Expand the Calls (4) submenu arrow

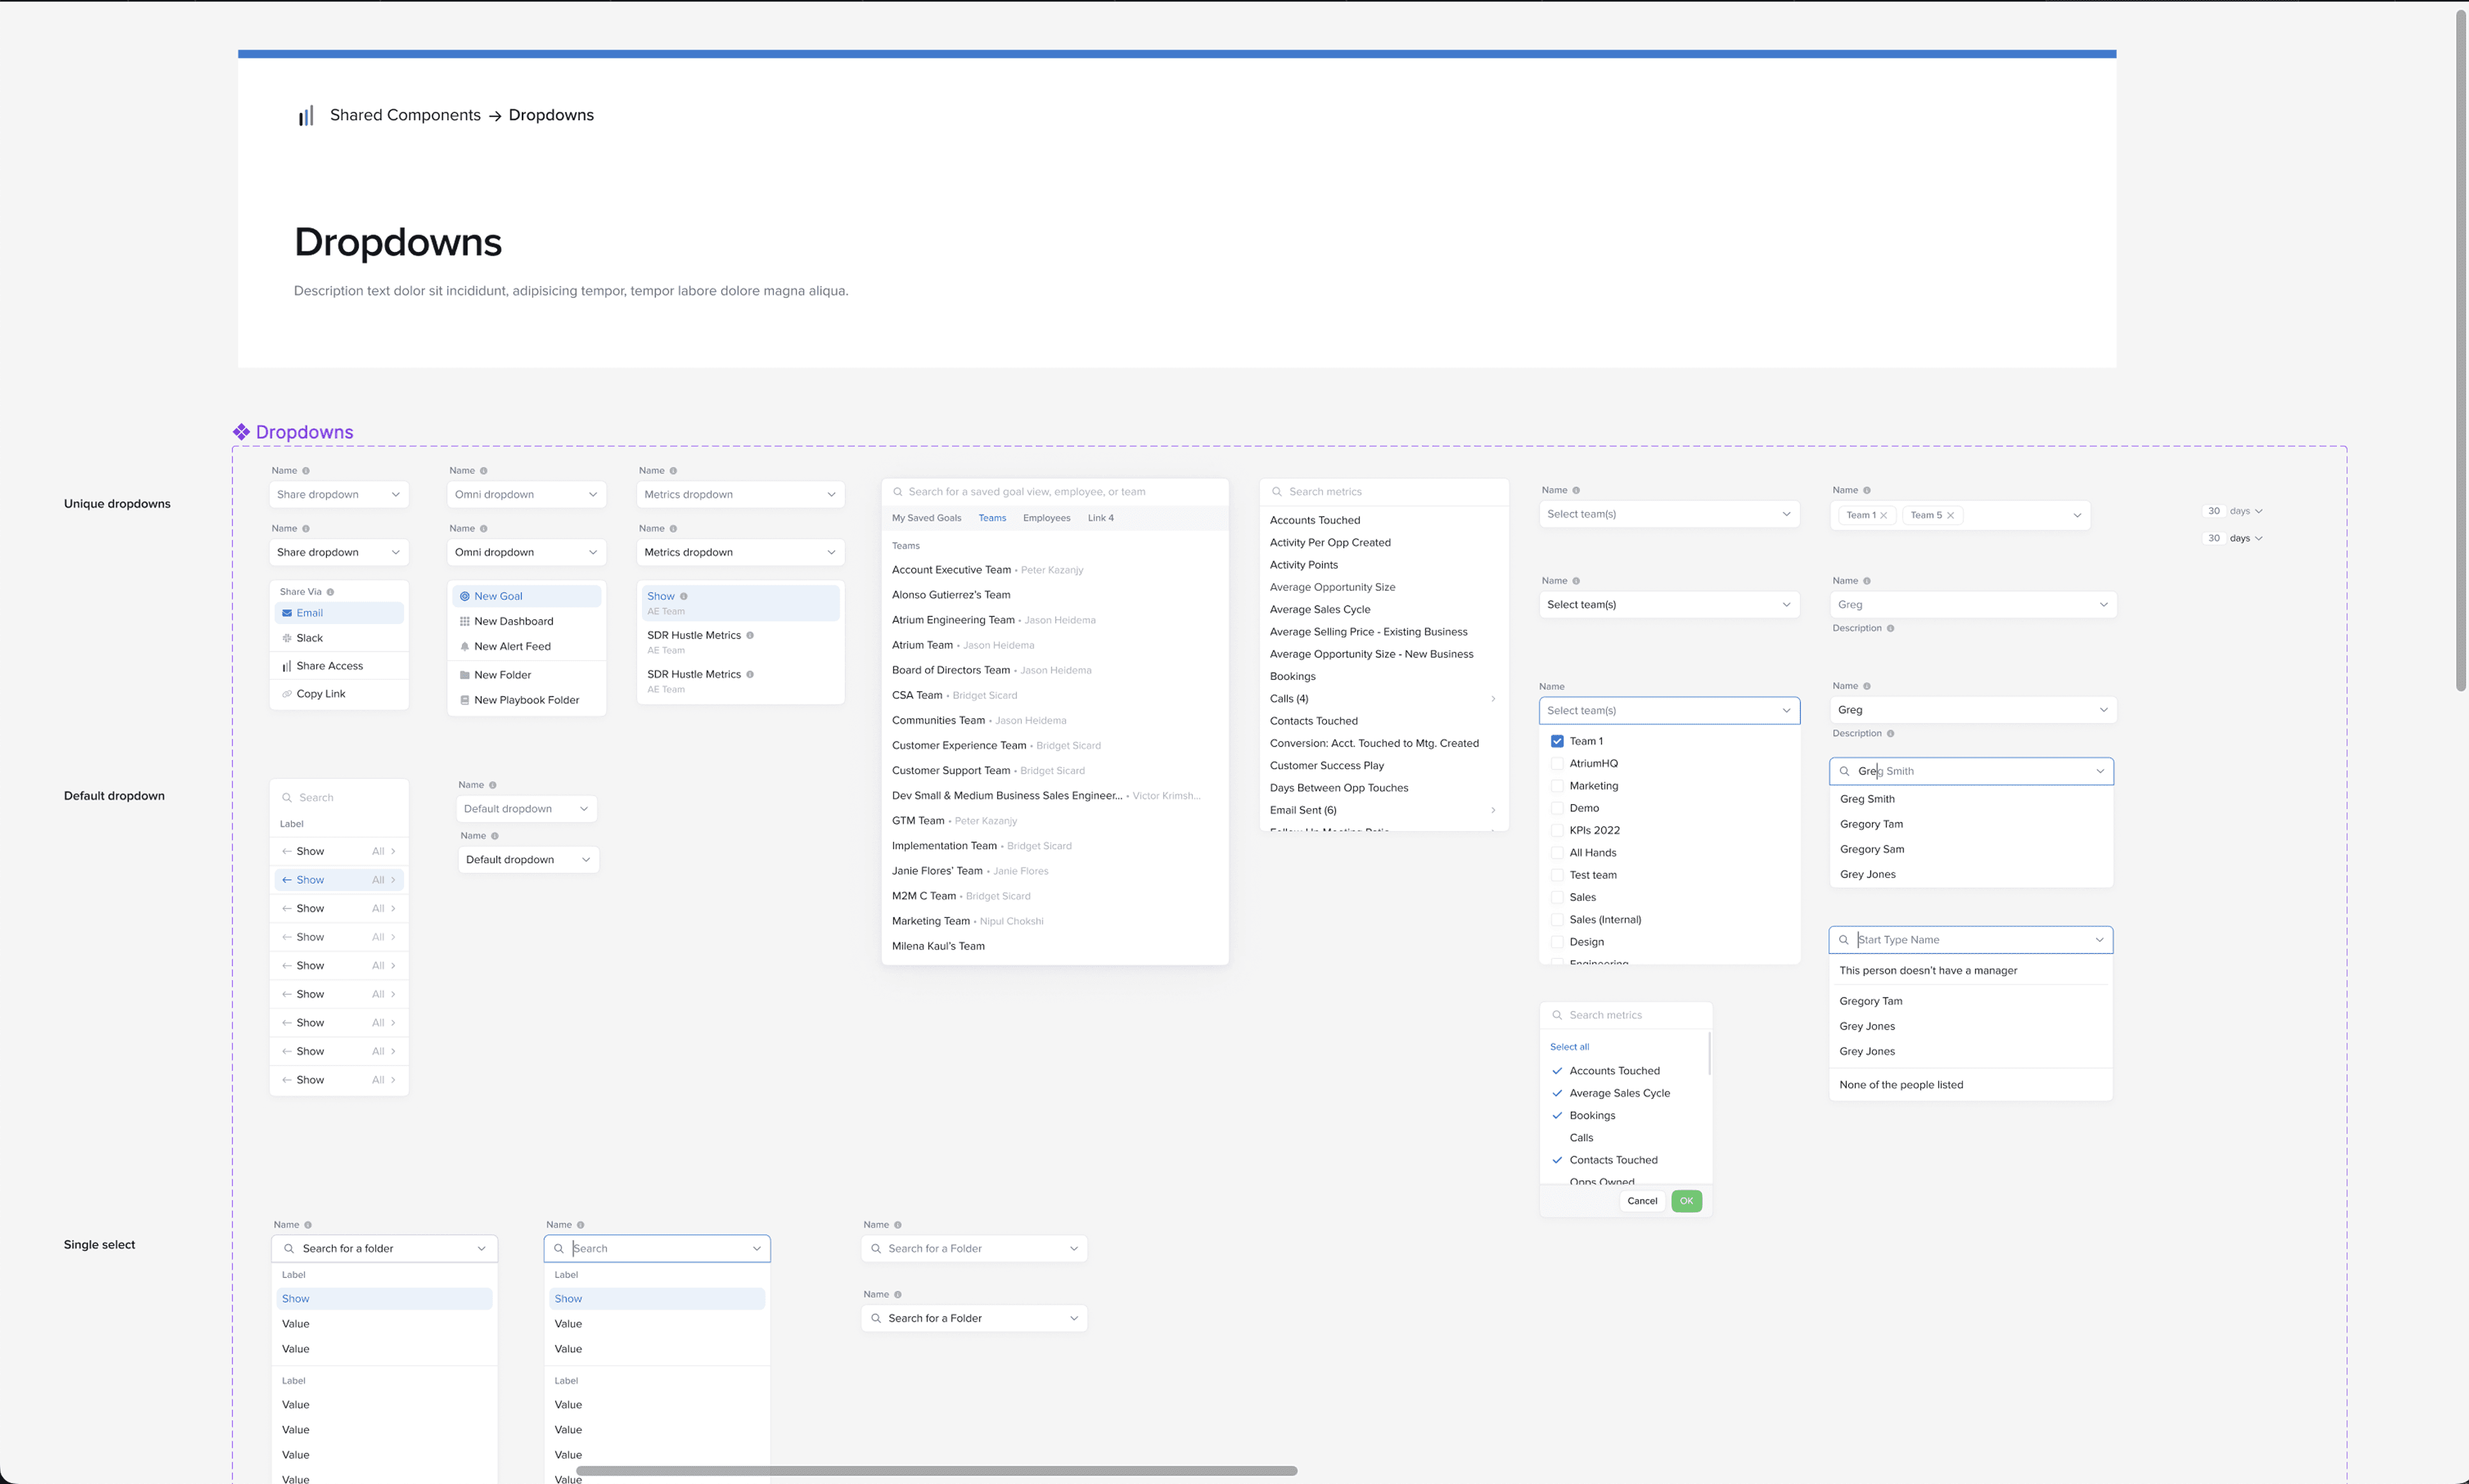coord(1492,699)
